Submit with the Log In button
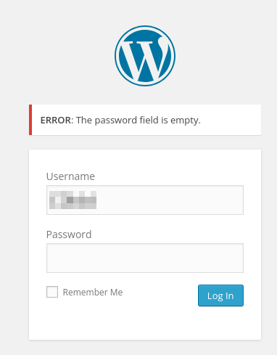The height and width of the screenshot is (355, 277). click(x=220, y=295)
